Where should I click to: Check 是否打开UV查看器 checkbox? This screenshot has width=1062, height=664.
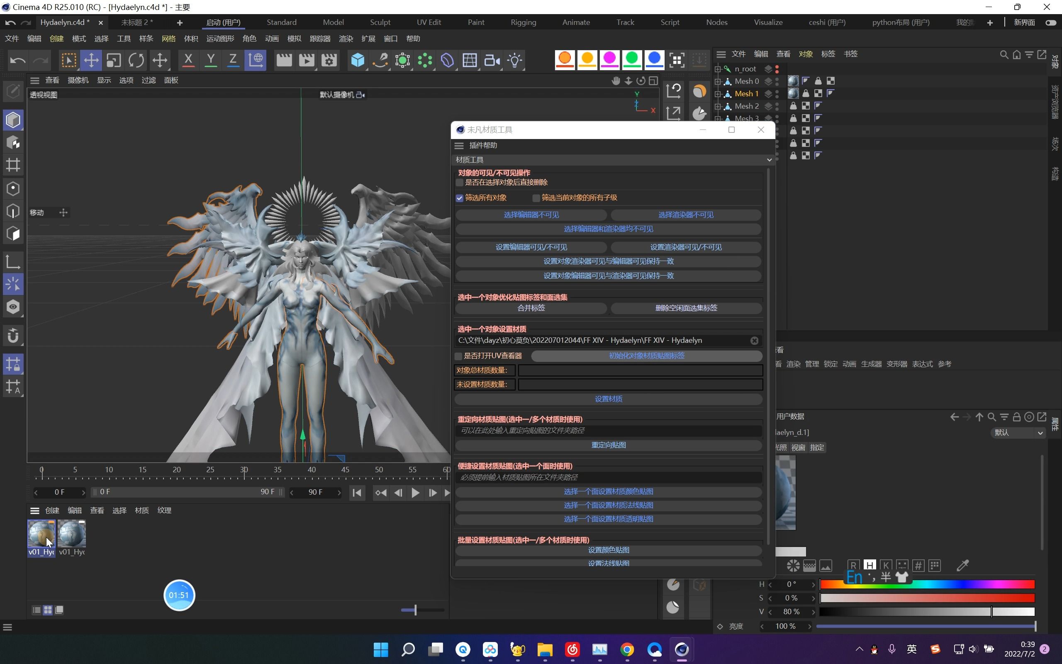(x=458, y=356)
